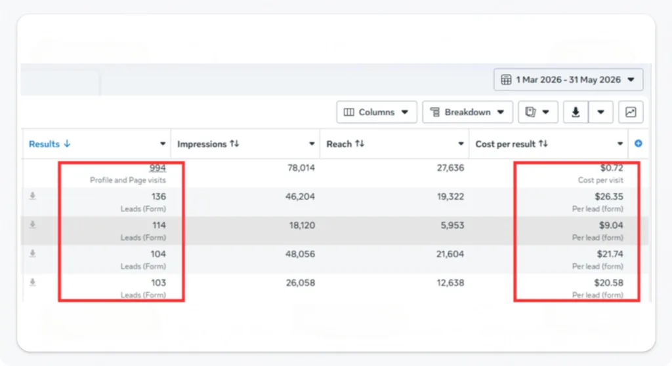672x366 pixels.
Task: Sort by the Impressions column header
Action: coord(208,144)
